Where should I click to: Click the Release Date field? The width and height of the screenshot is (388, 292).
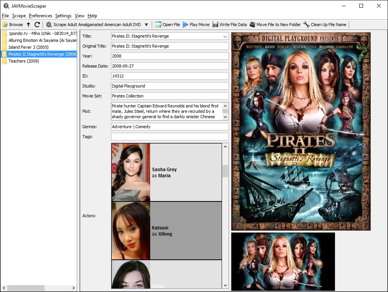[x=170, y=66]
